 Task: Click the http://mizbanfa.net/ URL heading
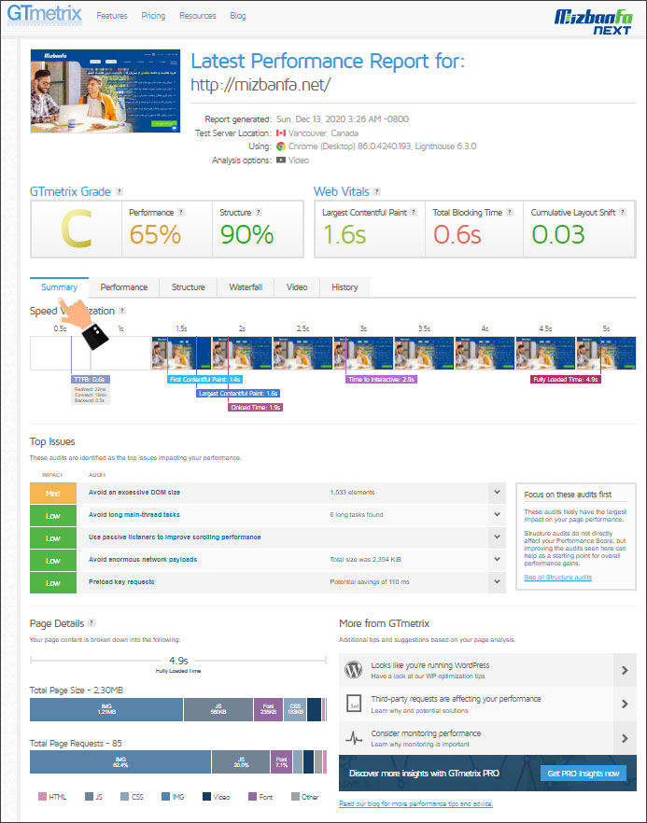(260, 85)
